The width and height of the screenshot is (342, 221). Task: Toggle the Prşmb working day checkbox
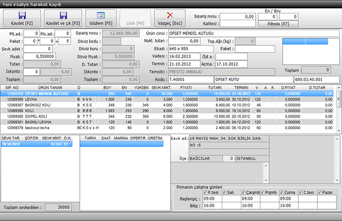pos(262,192)
